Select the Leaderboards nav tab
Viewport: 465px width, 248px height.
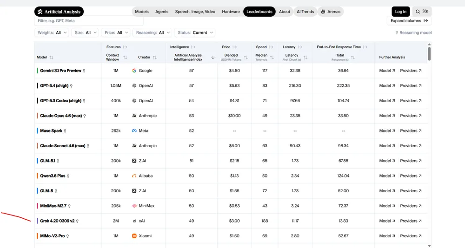(x=259, y=12)
